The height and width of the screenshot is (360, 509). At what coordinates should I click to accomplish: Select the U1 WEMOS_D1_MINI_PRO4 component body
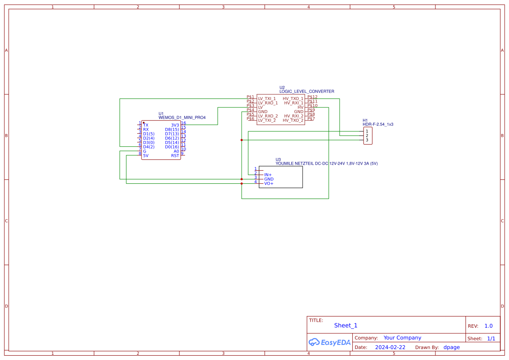tap(161, 140)
